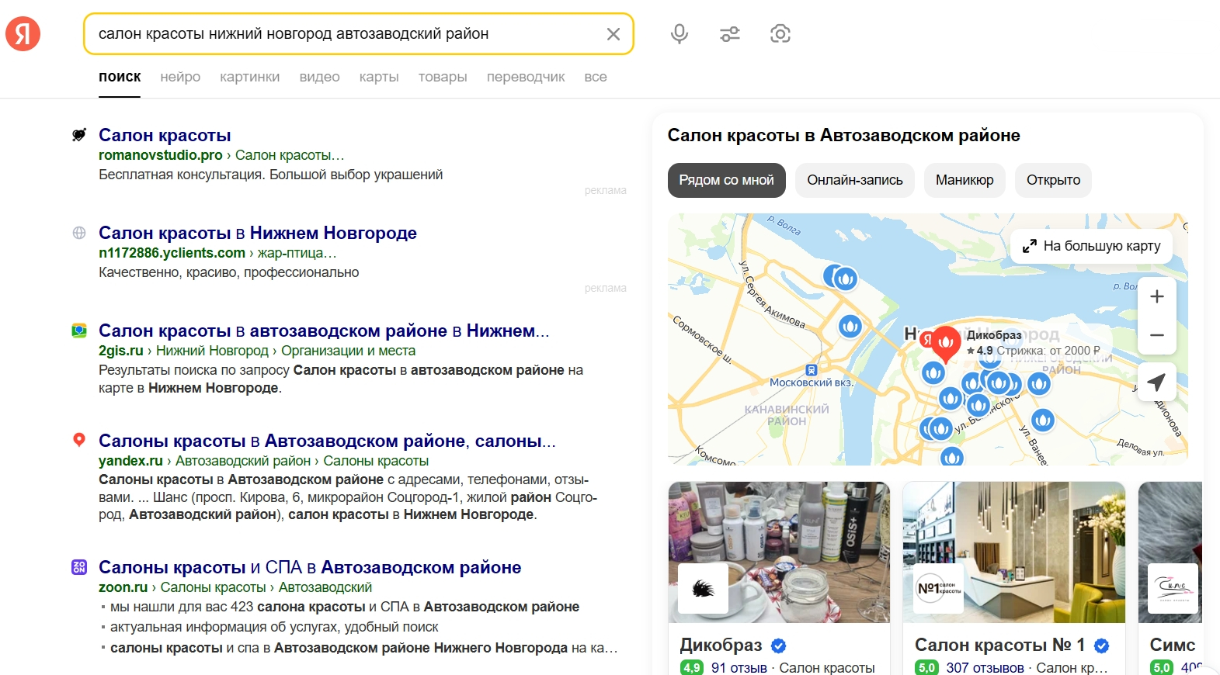Open the «переводчик» tab
The width and height of the screenshot is (1220, 675).
[526, 77]
